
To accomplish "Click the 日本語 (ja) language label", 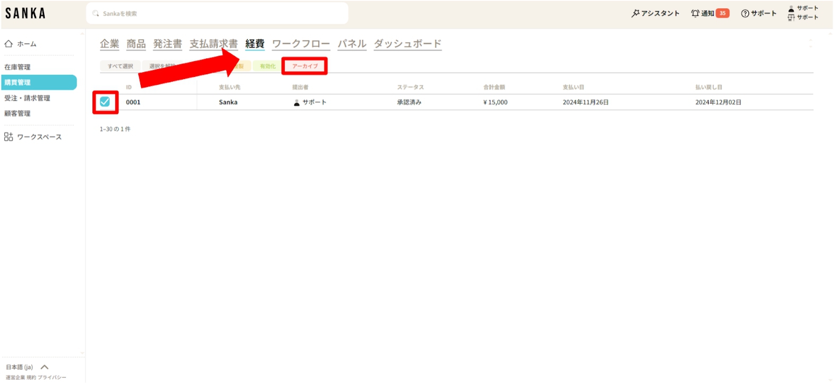I will click(20, 367).
